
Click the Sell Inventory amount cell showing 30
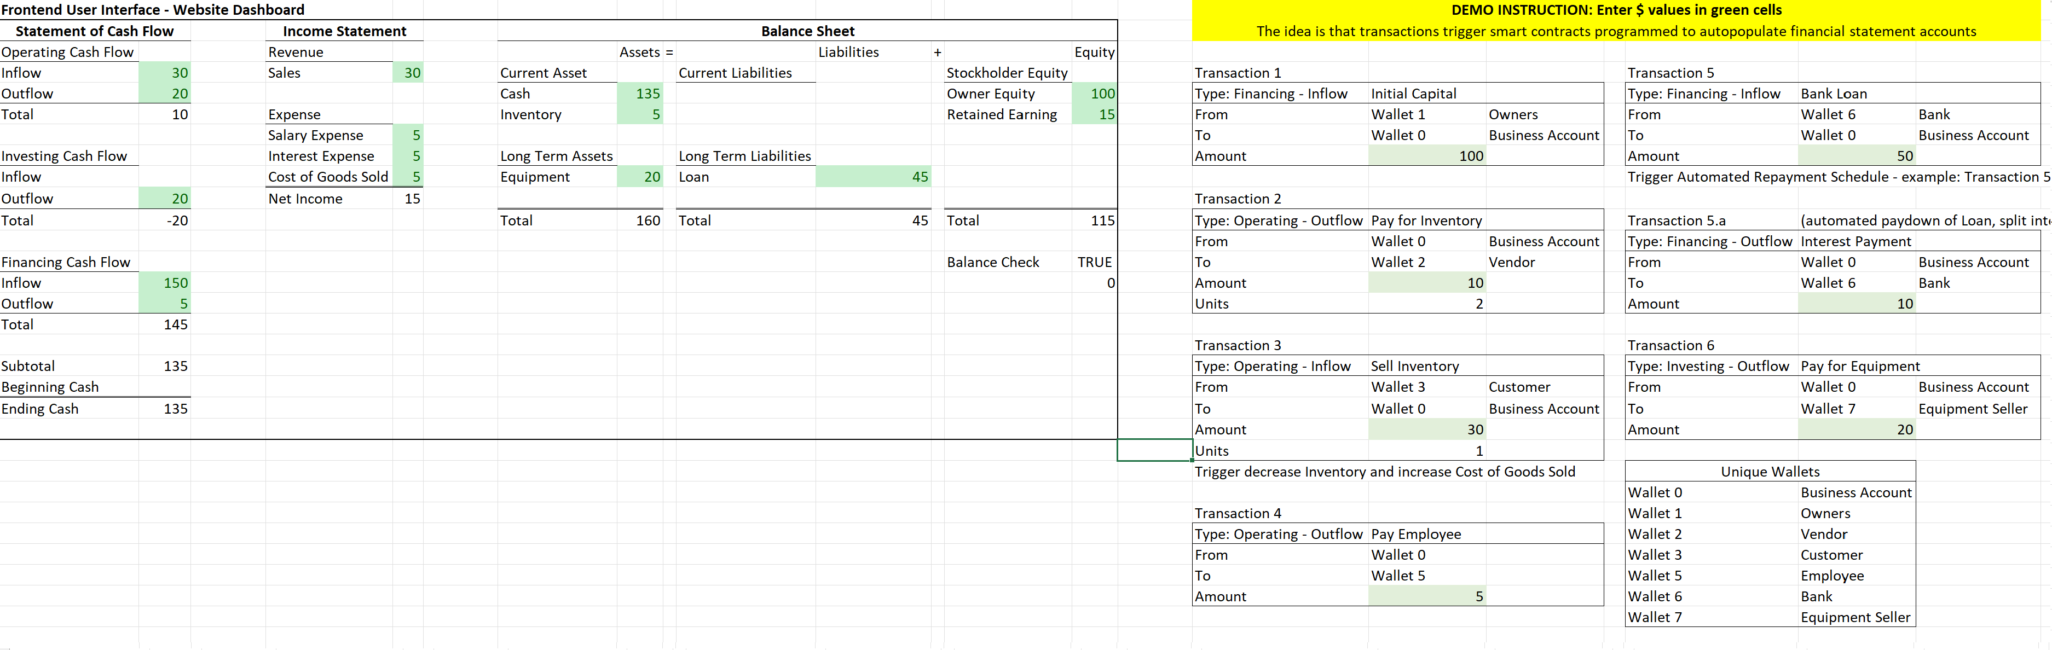click(1427, 430)
